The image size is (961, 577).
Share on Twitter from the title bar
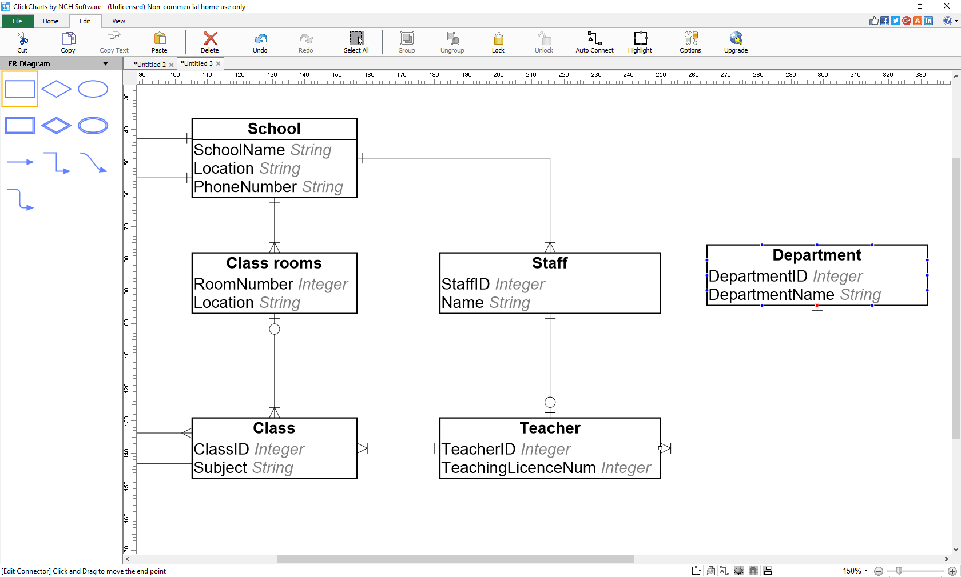tap(895, 21)
